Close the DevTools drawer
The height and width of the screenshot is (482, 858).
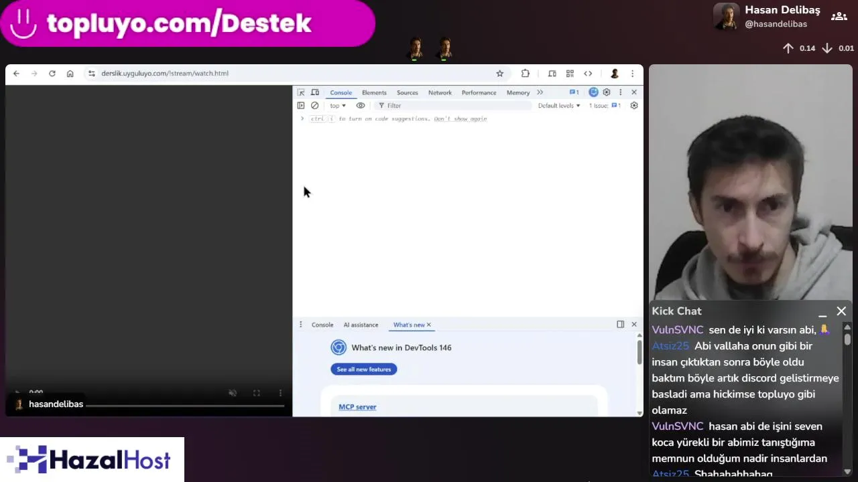point(634,325)
